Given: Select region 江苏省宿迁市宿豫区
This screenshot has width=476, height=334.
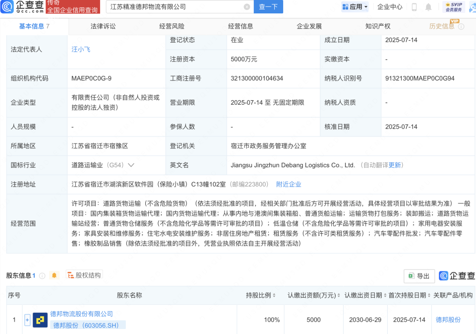Looking at the screenshot, I should [x=99, y=146].
